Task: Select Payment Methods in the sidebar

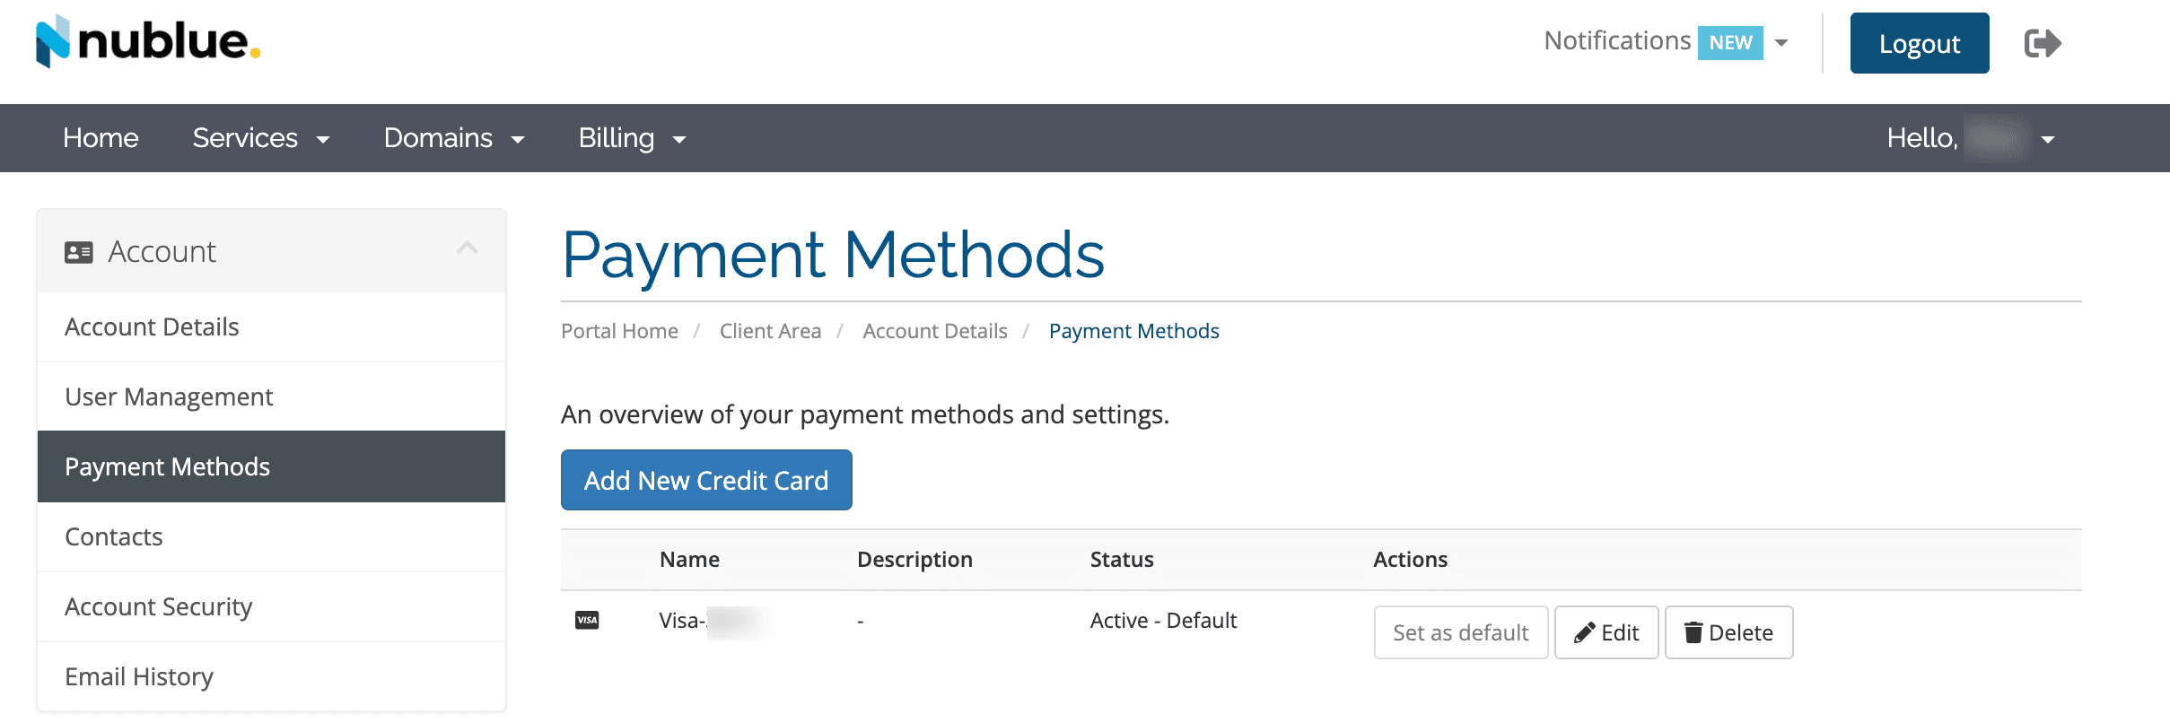Action: [x=271, y=466]
